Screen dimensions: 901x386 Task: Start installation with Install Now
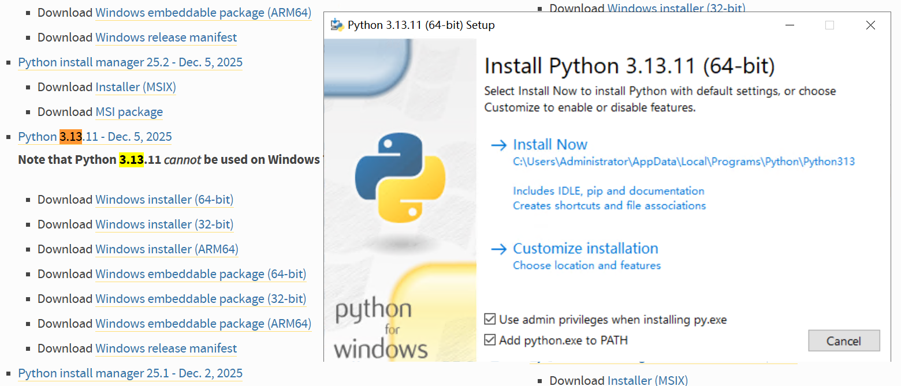[x=550, y=145]
